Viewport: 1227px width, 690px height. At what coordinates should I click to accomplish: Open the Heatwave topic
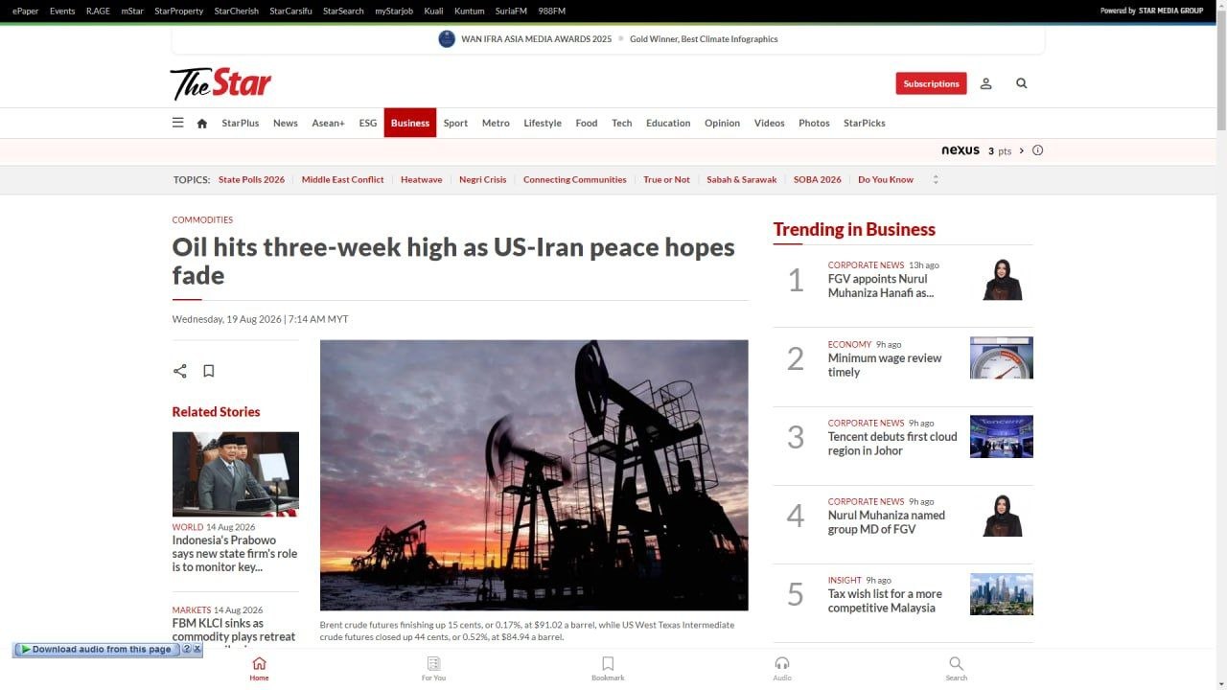[422, 179]
